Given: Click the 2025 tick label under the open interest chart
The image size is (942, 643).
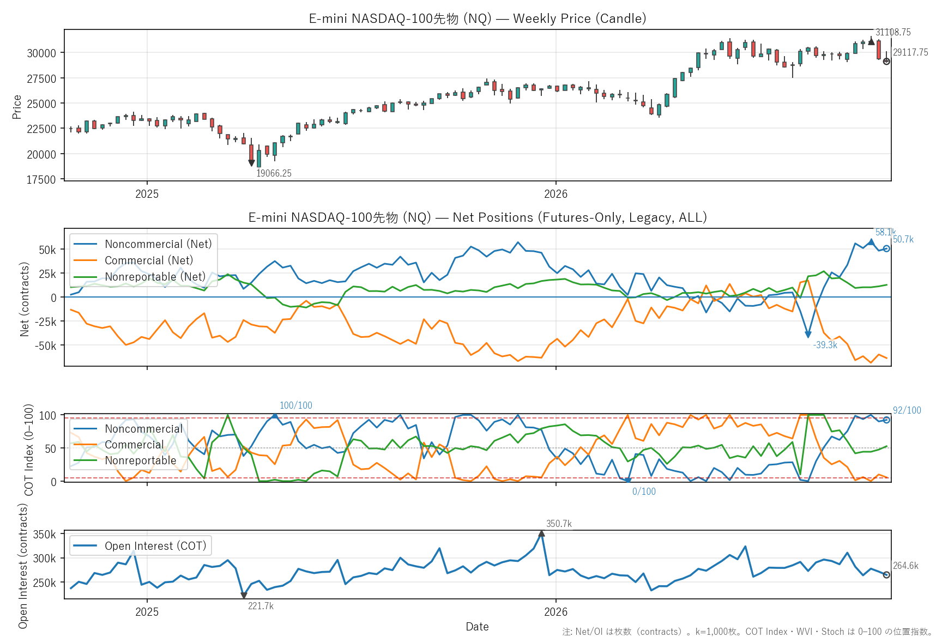Looking at the screenshot, I should tap(147, 612).
